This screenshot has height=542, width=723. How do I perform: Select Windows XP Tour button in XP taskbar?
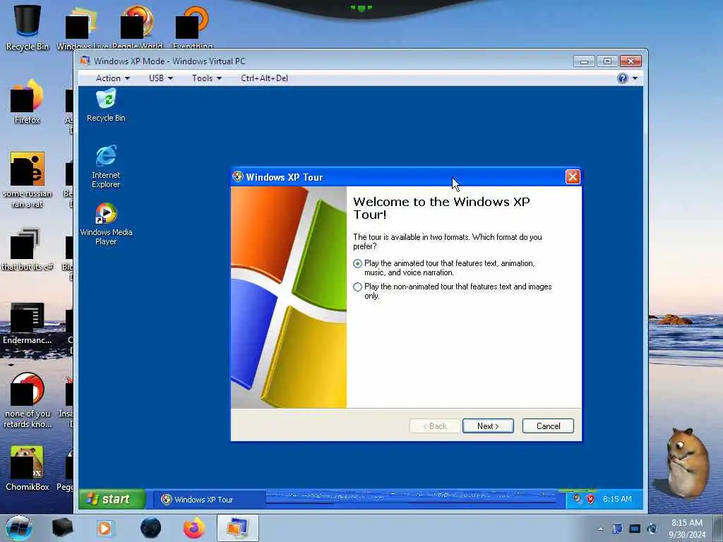pyautogui.click(x=209, y=500)
